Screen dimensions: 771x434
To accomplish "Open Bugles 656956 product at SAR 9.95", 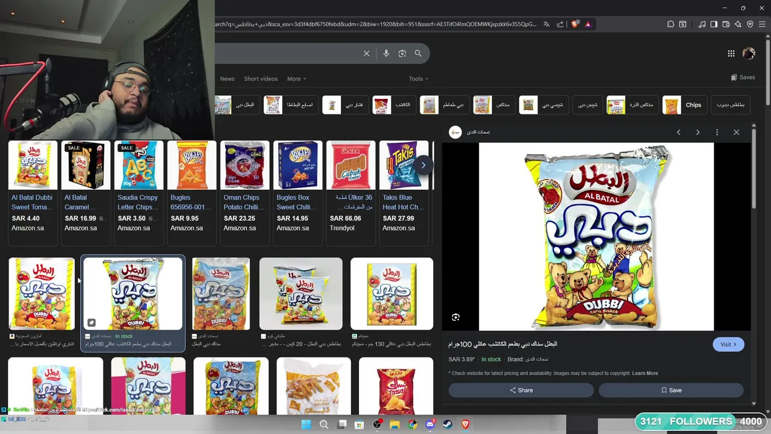I will pos(192,192).
